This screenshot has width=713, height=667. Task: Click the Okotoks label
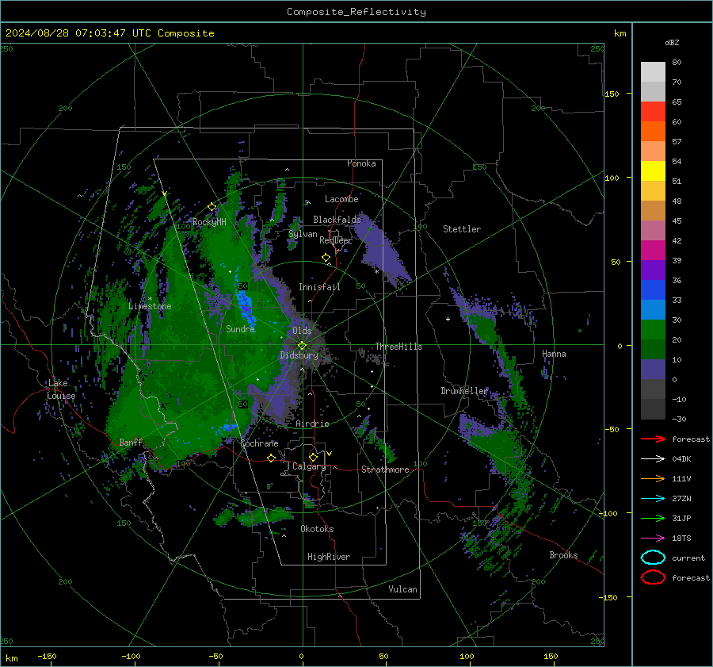pos(317,529)
